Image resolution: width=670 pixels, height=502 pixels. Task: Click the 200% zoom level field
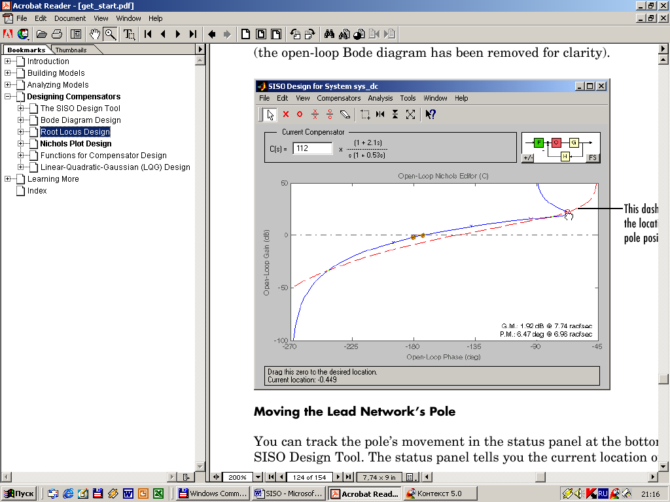pos(238,477)
